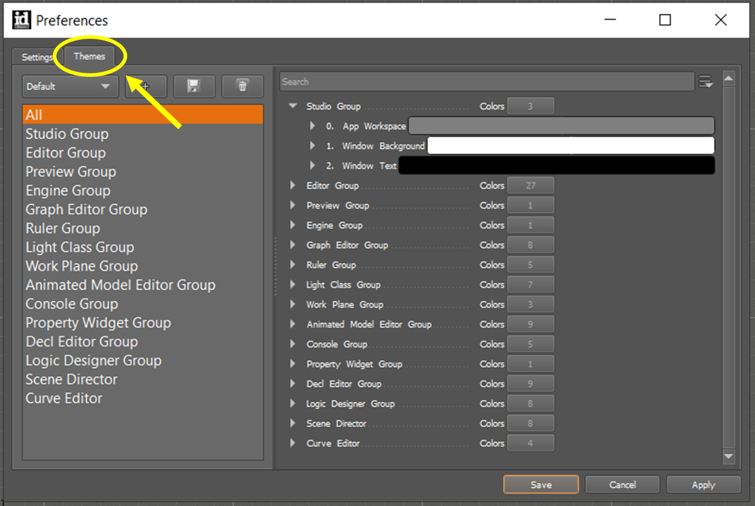Expand the App Workspace color entry
This screenshot has height=506, width=755.
[312, 126]
